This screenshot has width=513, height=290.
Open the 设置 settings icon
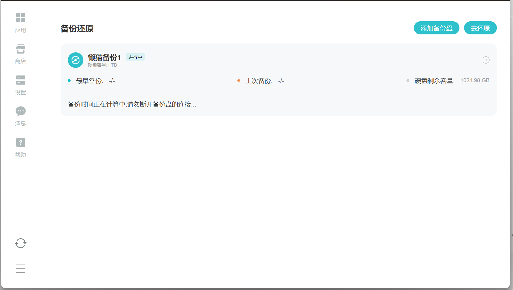(20, 80)
